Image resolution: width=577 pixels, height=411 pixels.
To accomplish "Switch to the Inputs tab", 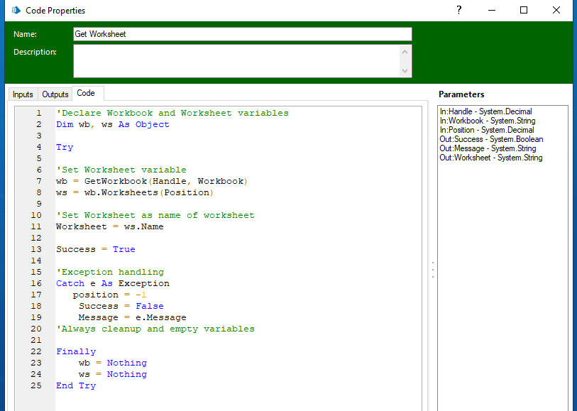I will click(23, 94).
